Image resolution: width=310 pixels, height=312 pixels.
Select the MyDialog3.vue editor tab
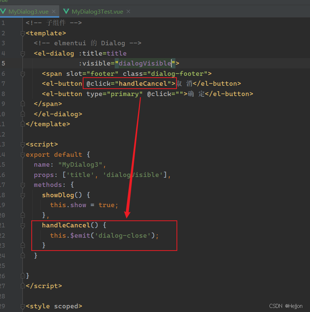tap(28, 11)
